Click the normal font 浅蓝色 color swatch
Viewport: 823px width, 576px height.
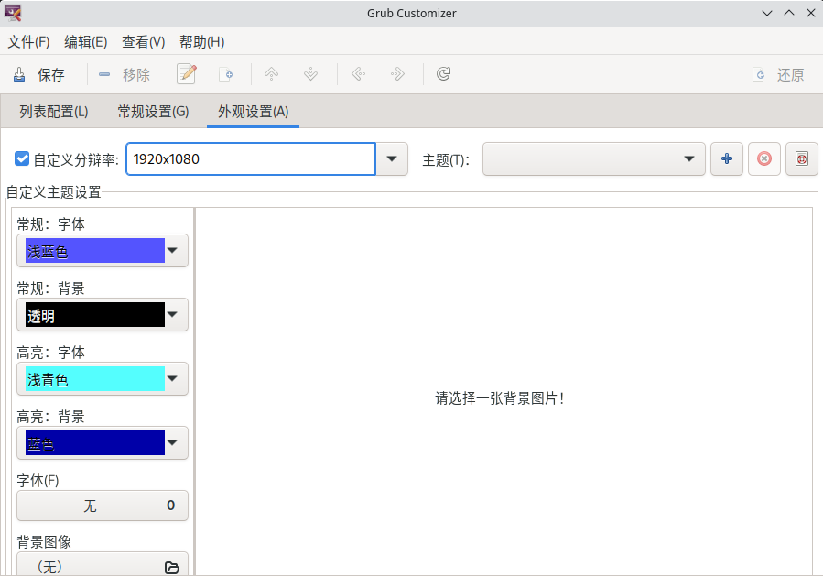pyautogui.click(x=94, y=251)
